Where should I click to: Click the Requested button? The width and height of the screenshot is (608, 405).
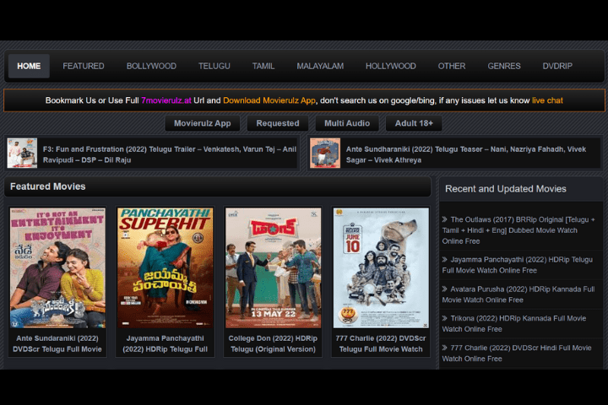click(x=278, y=123)
